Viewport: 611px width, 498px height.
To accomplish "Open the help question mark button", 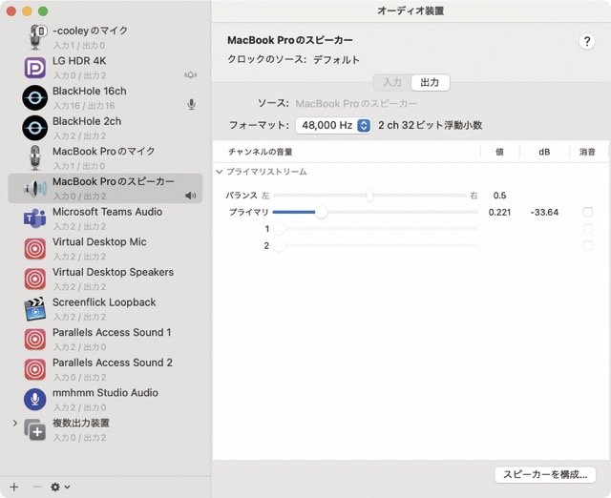I will (587, 41).
